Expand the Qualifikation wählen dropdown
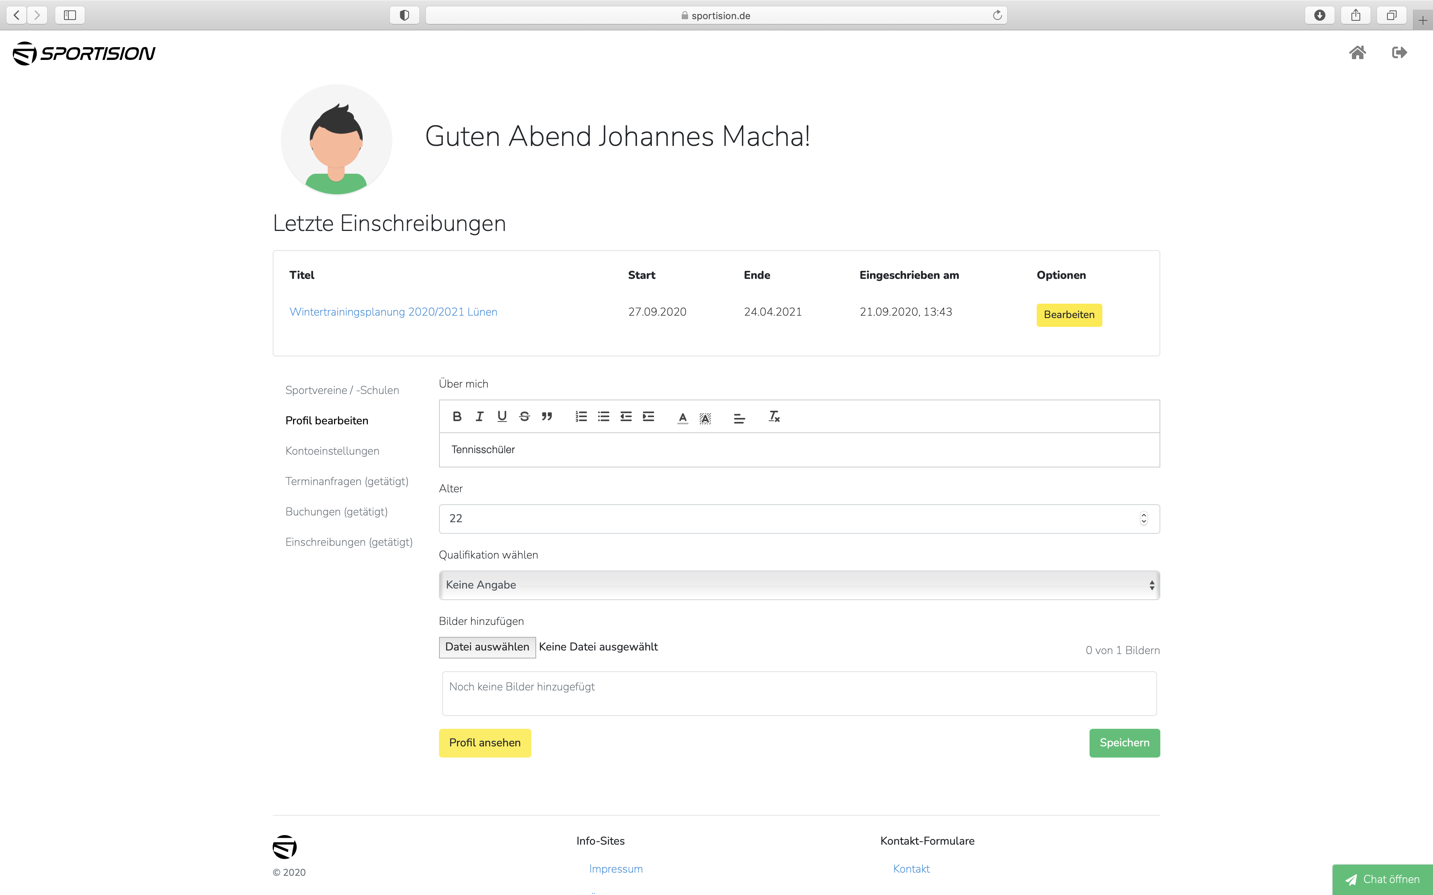This screenshot has height=895, width=1433. point(799,585)
